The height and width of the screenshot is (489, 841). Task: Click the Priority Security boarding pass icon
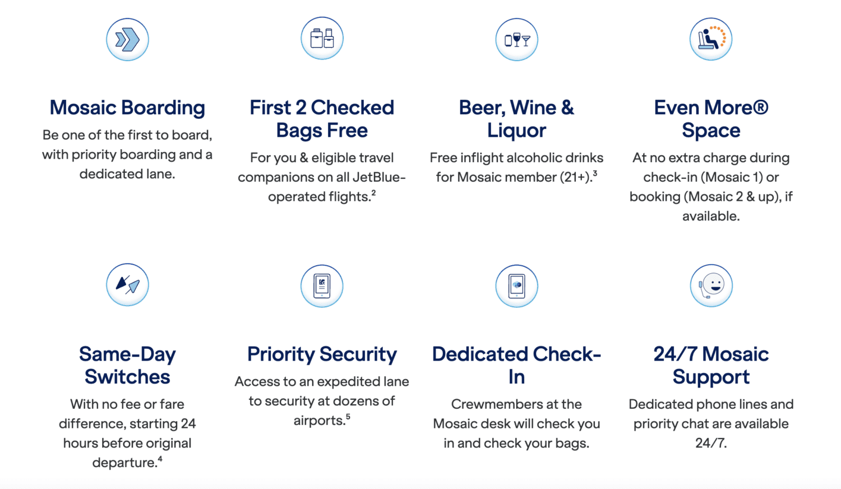coord(322,286)
